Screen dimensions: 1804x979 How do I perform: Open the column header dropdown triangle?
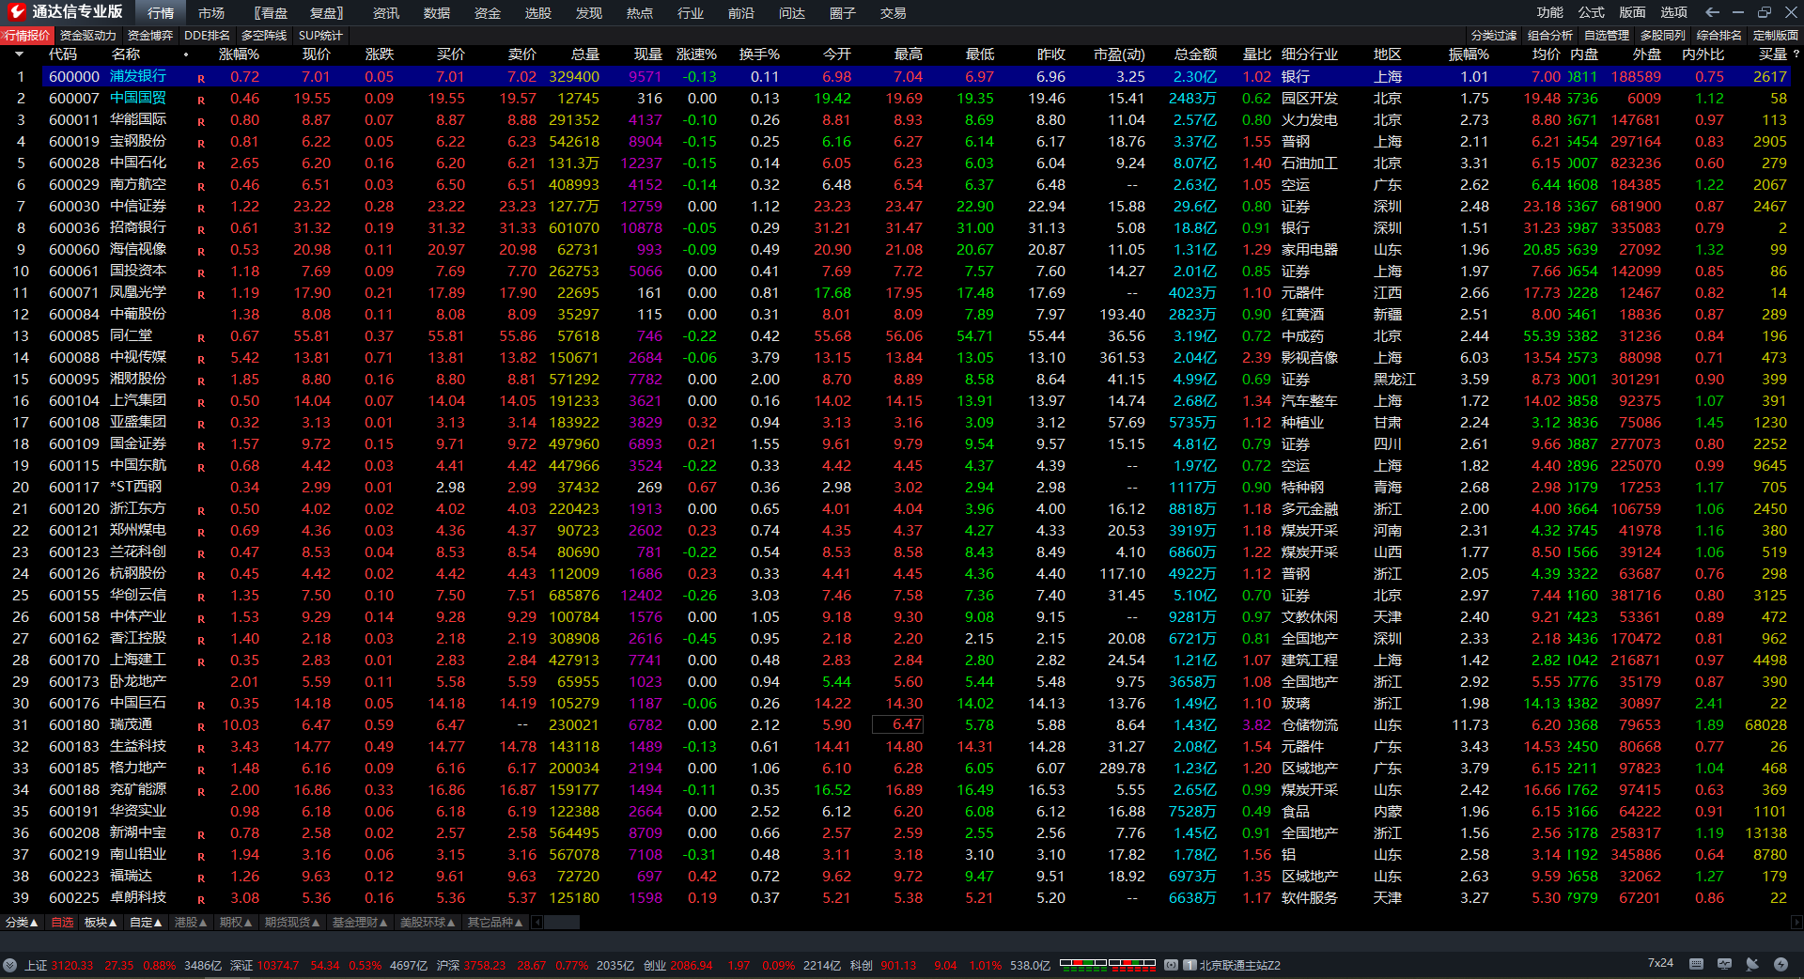pos(19,54)
